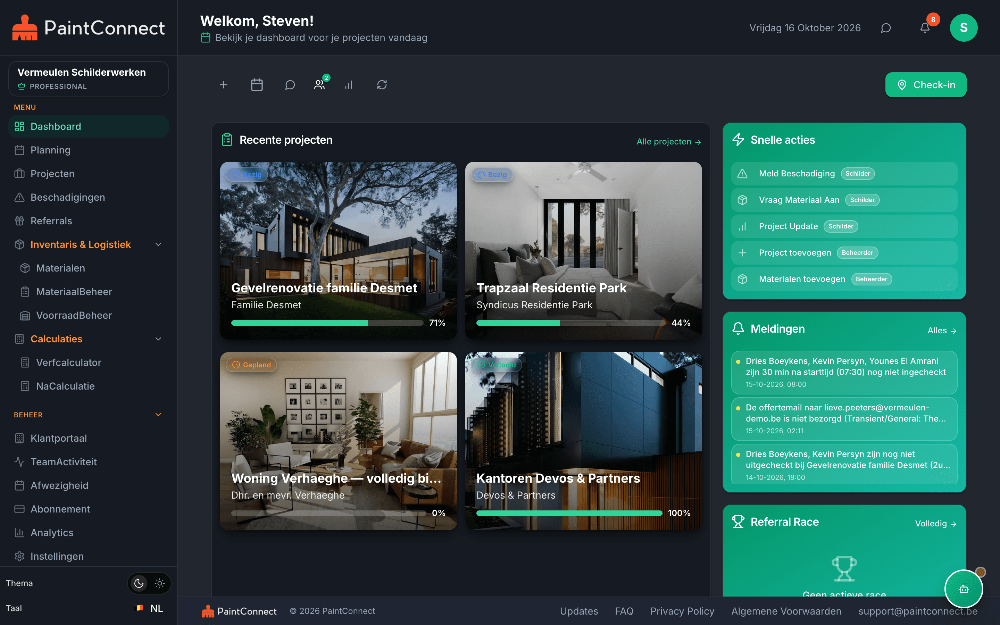Open Updates link in the footer
1000x625 pixels.
(579, 611)
